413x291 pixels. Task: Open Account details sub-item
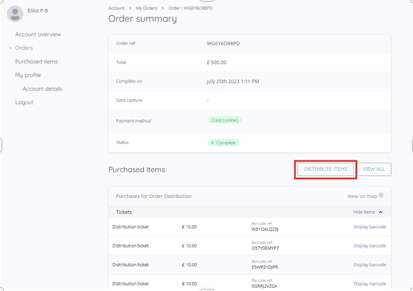point(42,89)
